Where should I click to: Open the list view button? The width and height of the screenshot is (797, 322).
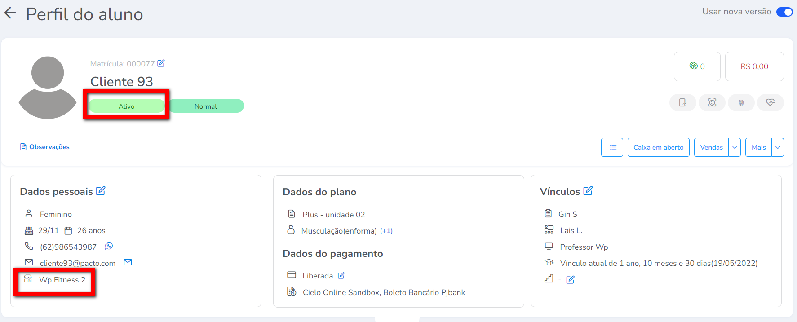(x=612, y=147)
